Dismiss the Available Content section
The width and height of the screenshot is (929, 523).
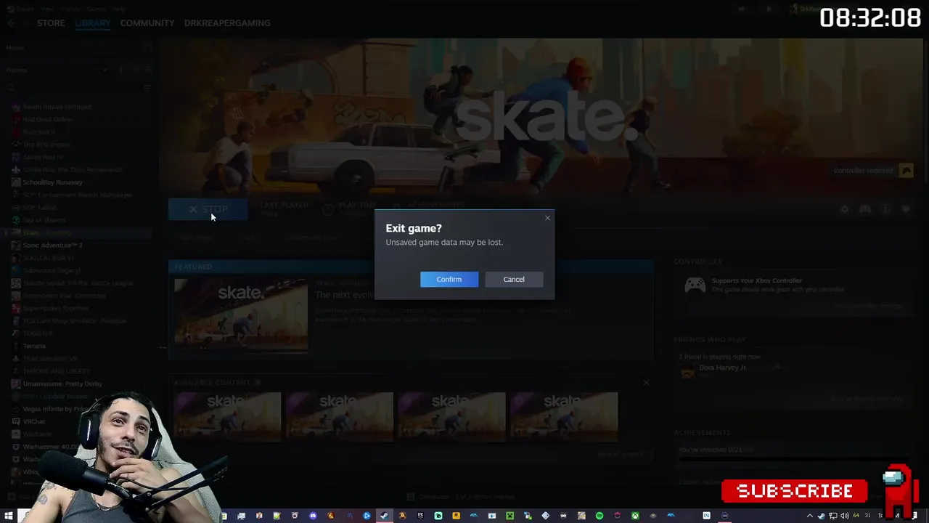coord(646,382)
